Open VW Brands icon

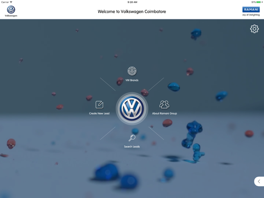click(132, 71)
